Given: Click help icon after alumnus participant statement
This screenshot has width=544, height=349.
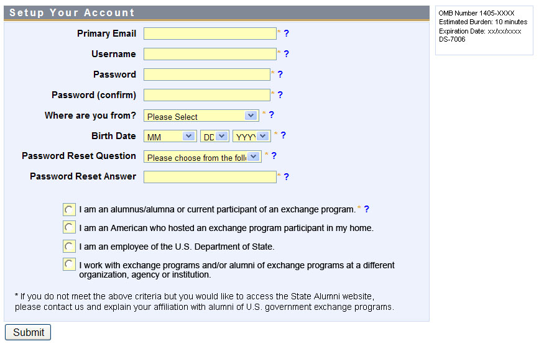Looking at the screenshot, I should [x=367, y=210].
